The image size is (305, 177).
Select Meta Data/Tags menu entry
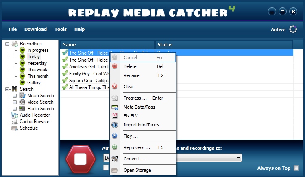[143, 107]
